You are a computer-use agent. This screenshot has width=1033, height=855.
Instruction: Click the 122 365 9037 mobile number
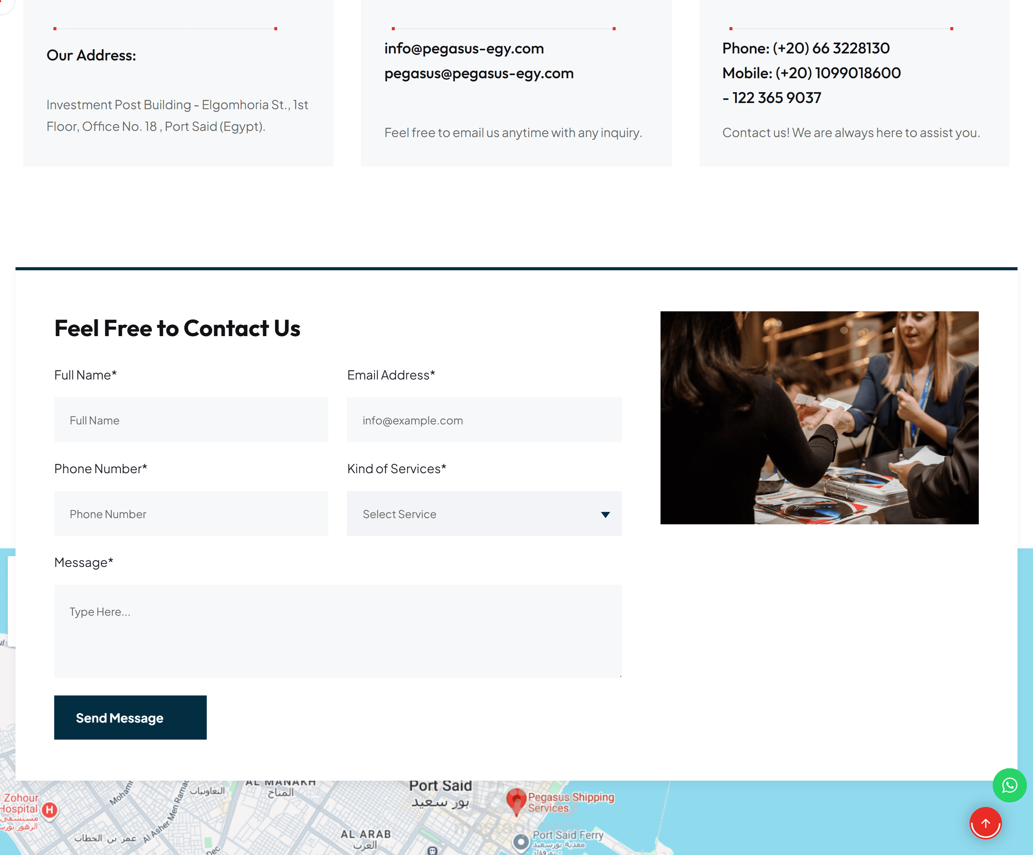[776, 98]
